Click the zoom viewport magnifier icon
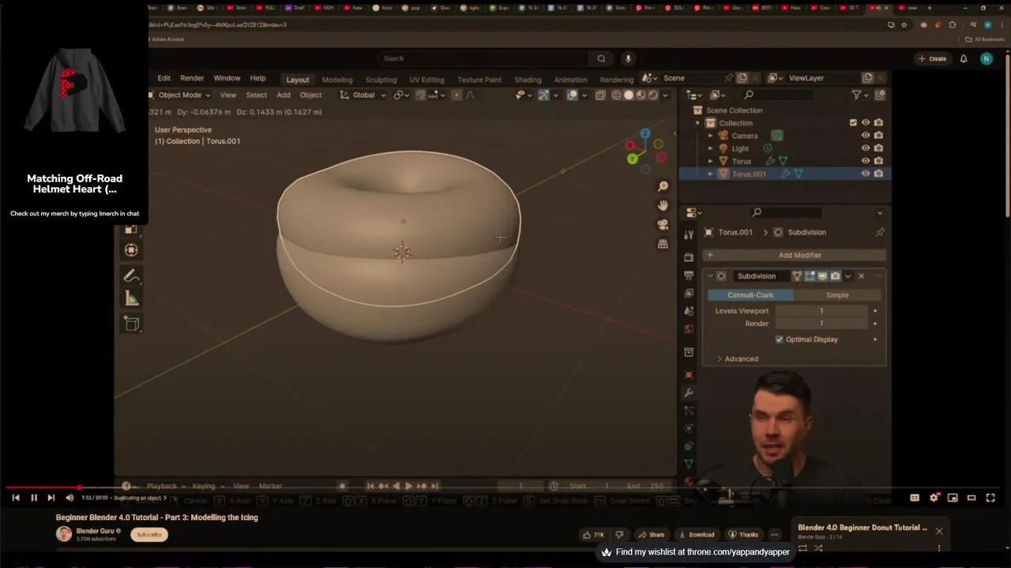The height and width of the screenshot is (568, 1011). [x=663, y=186]
